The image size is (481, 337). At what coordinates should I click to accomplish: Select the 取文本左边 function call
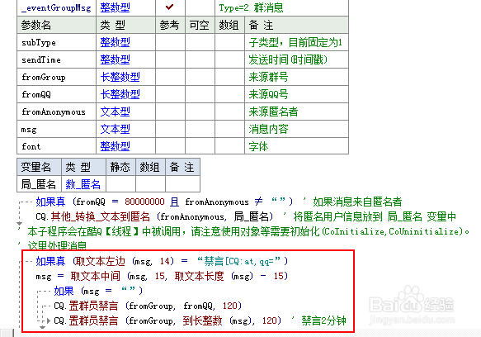(x=101, y=261)
